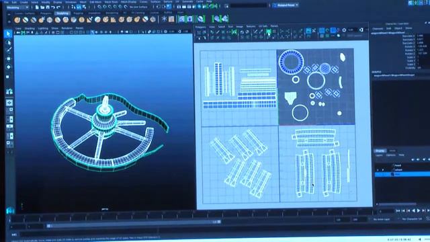Select the Grab sculpt brush
Viewport: 430px width, 242px height.
[x=42, y=19]
